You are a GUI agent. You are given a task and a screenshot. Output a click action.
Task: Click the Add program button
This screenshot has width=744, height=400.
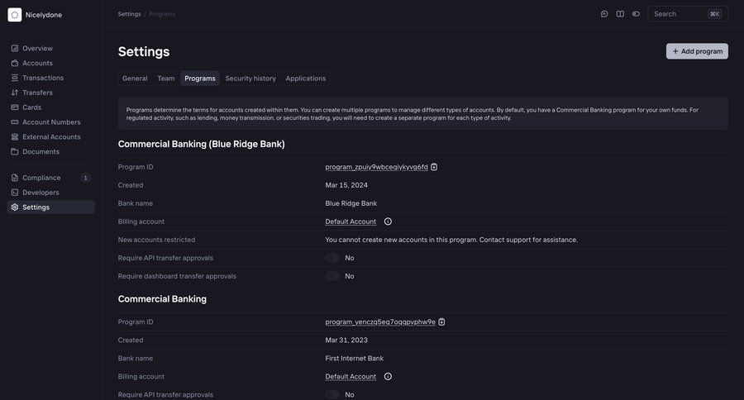click(697, 51)
